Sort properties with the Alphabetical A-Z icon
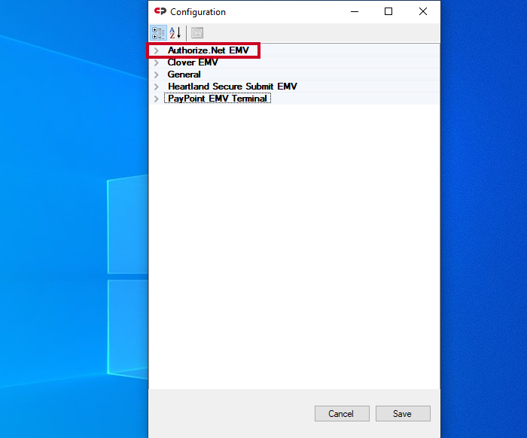This screenshot has height=438, width=527. coord(175,33)
